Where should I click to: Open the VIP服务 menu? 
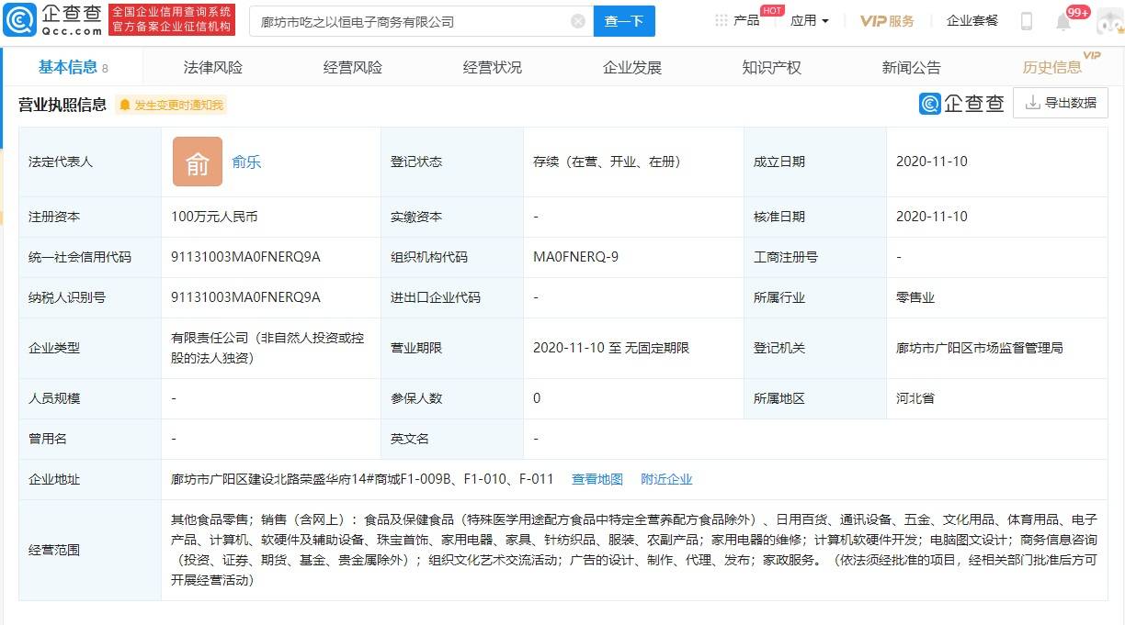pyautogui.click(x=887, y=21)
